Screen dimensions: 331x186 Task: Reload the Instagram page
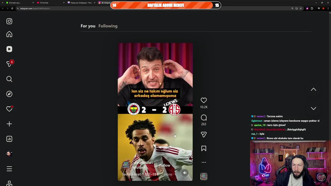12,8
